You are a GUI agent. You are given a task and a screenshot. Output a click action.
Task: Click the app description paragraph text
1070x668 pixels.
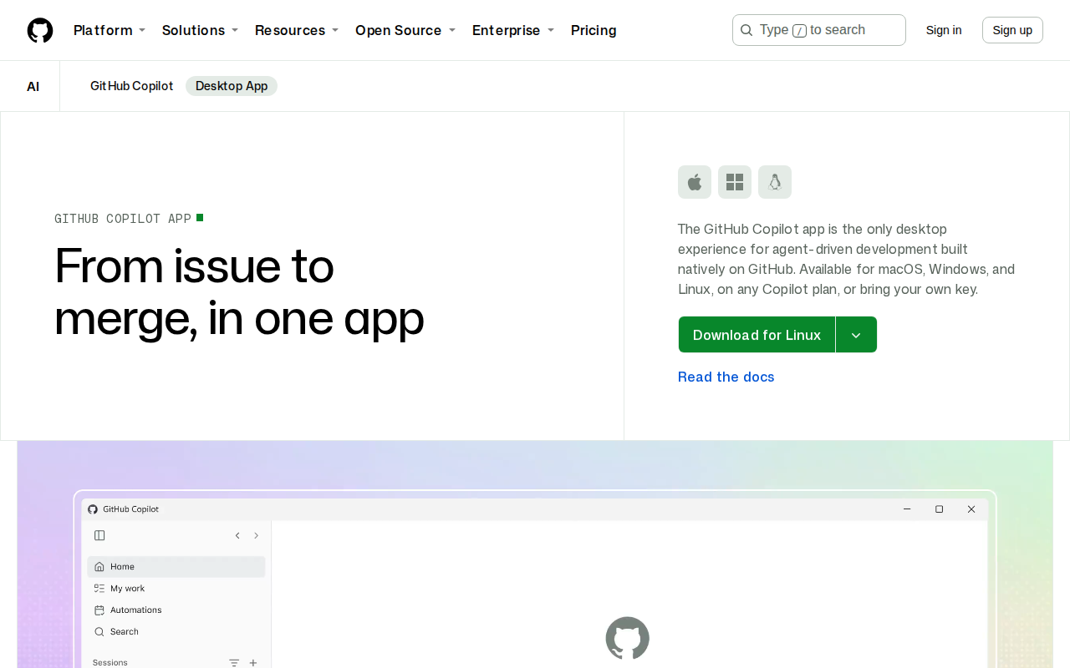[x=846, y=259]
